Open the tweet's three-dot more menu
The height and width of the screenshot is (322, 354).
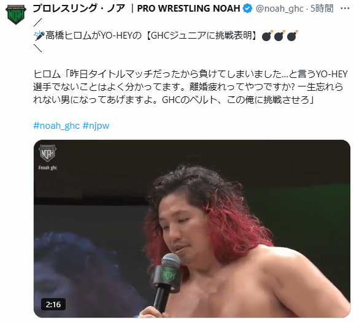(345, 9)
